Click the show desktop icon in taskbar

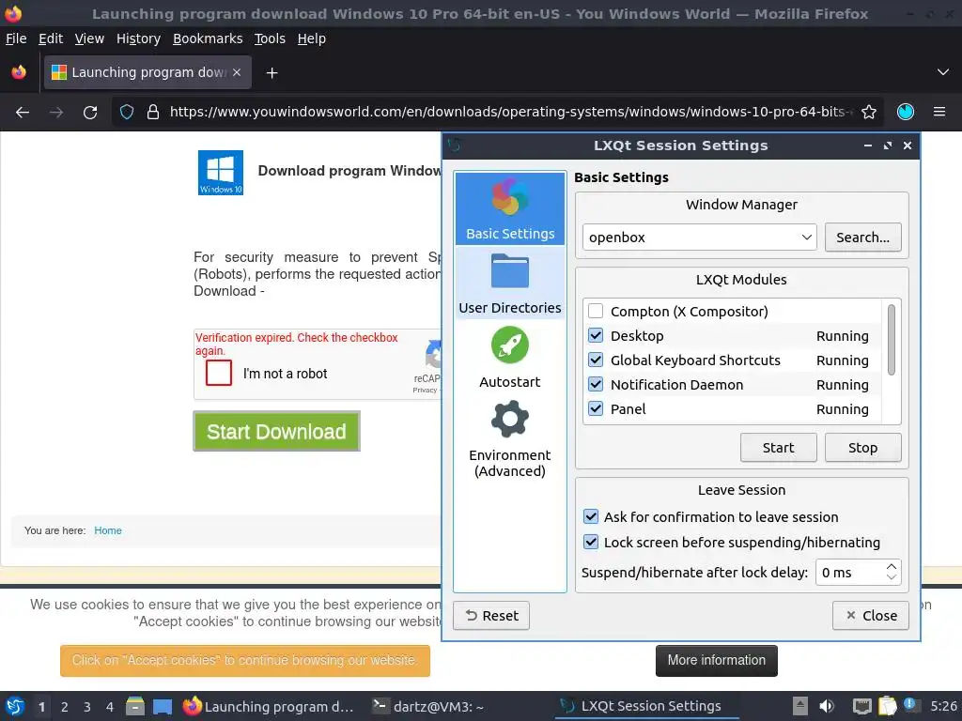pos(163,707)
